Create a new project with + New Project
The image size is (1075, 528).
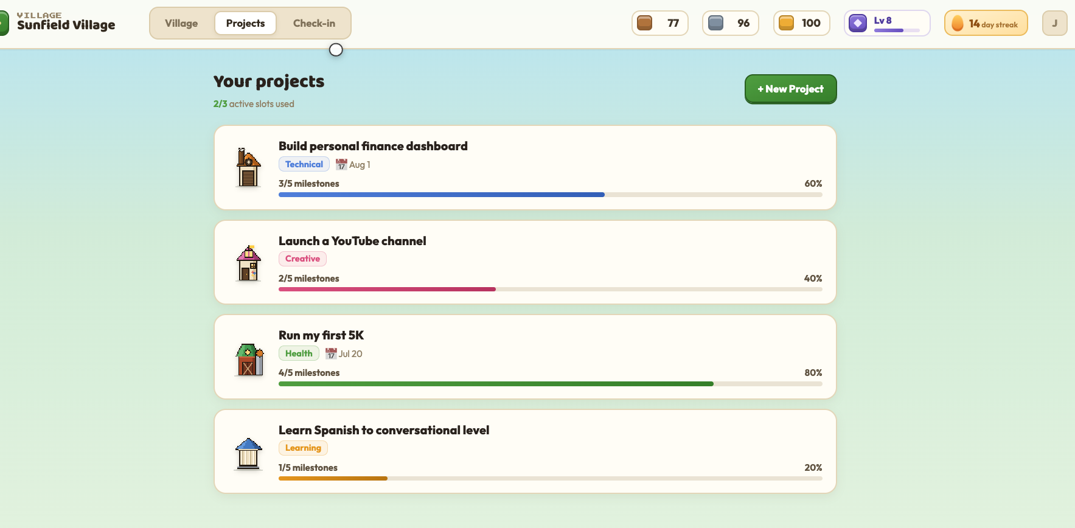click(790, 89)
